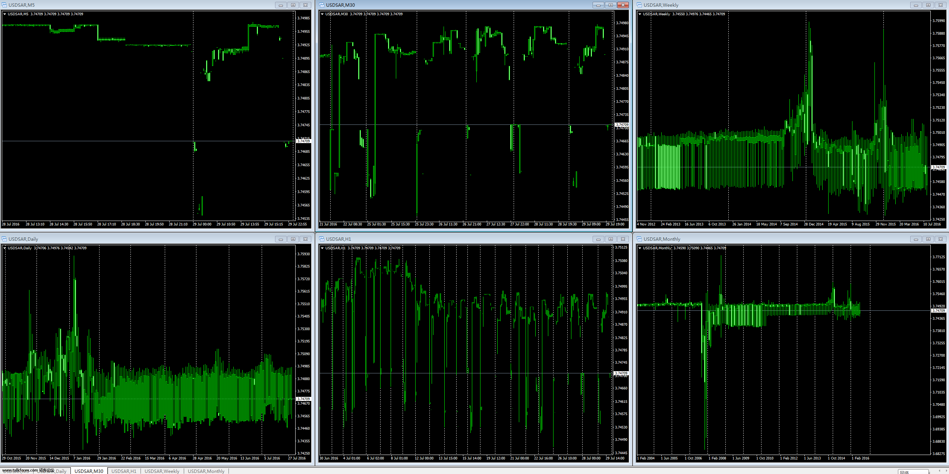Click the USDSAR,M5 window chart icon
The height and width of the screenshot is (474, 949).
tap(4, 5)
